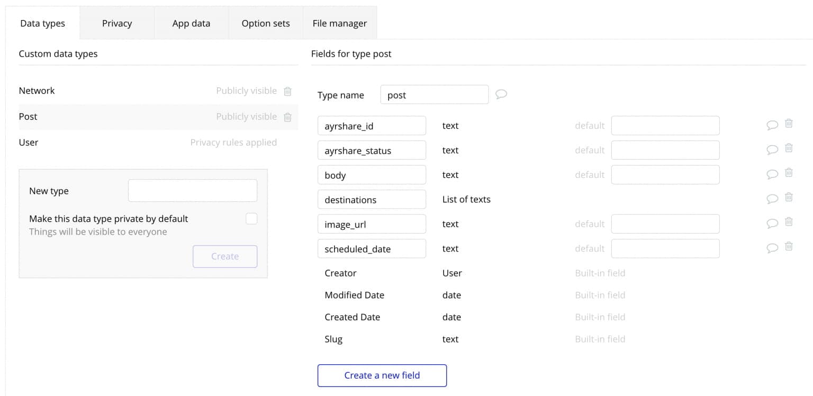Click the Create button for new type
813x396 pixels.
[x=225, y=256]
